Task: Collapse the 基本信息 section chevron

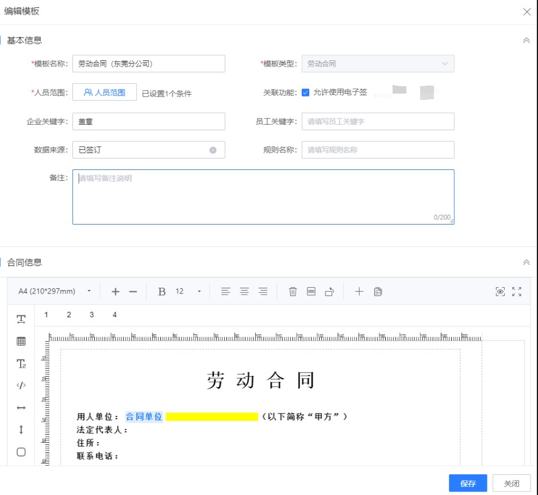Action: tap(526, 40)
